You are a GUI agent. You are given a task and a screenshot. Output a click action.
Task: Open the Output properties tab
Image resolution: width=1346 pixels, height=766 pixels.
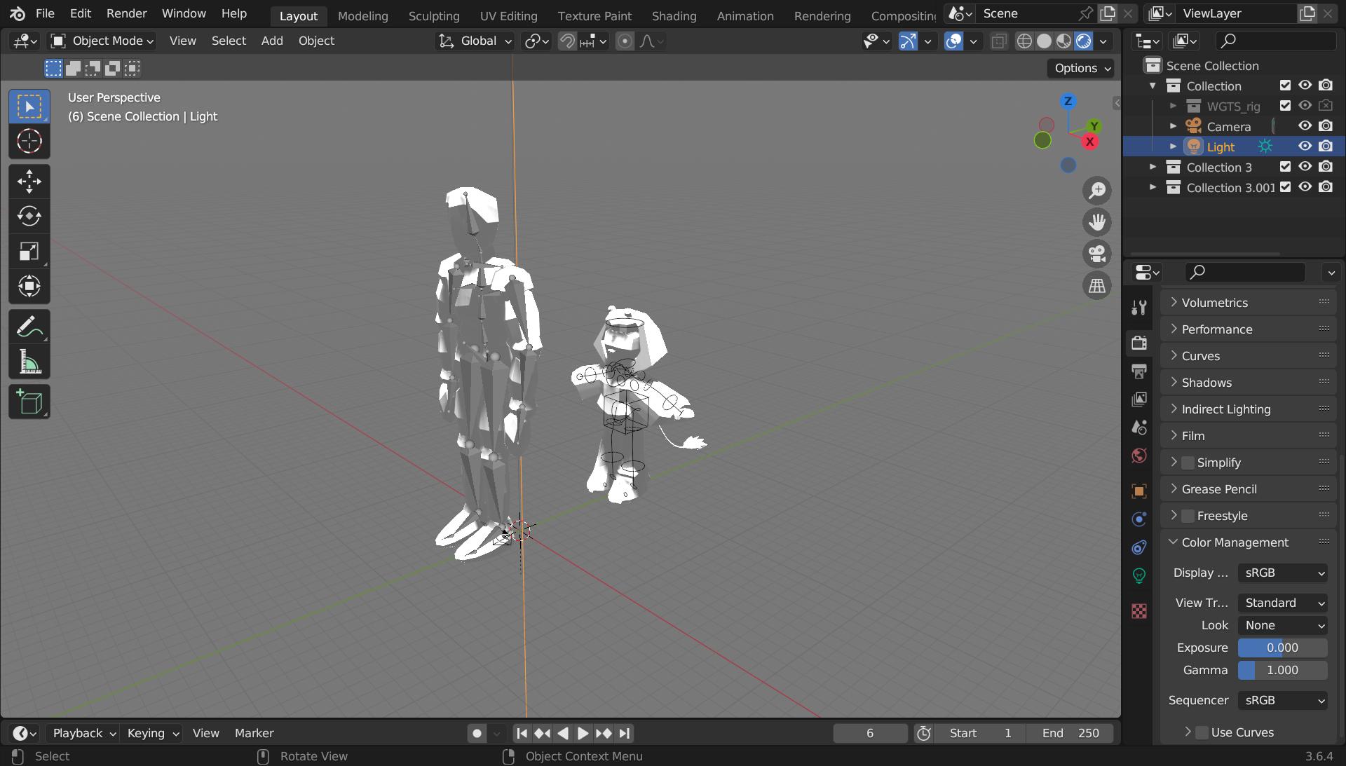point(1139,371)
